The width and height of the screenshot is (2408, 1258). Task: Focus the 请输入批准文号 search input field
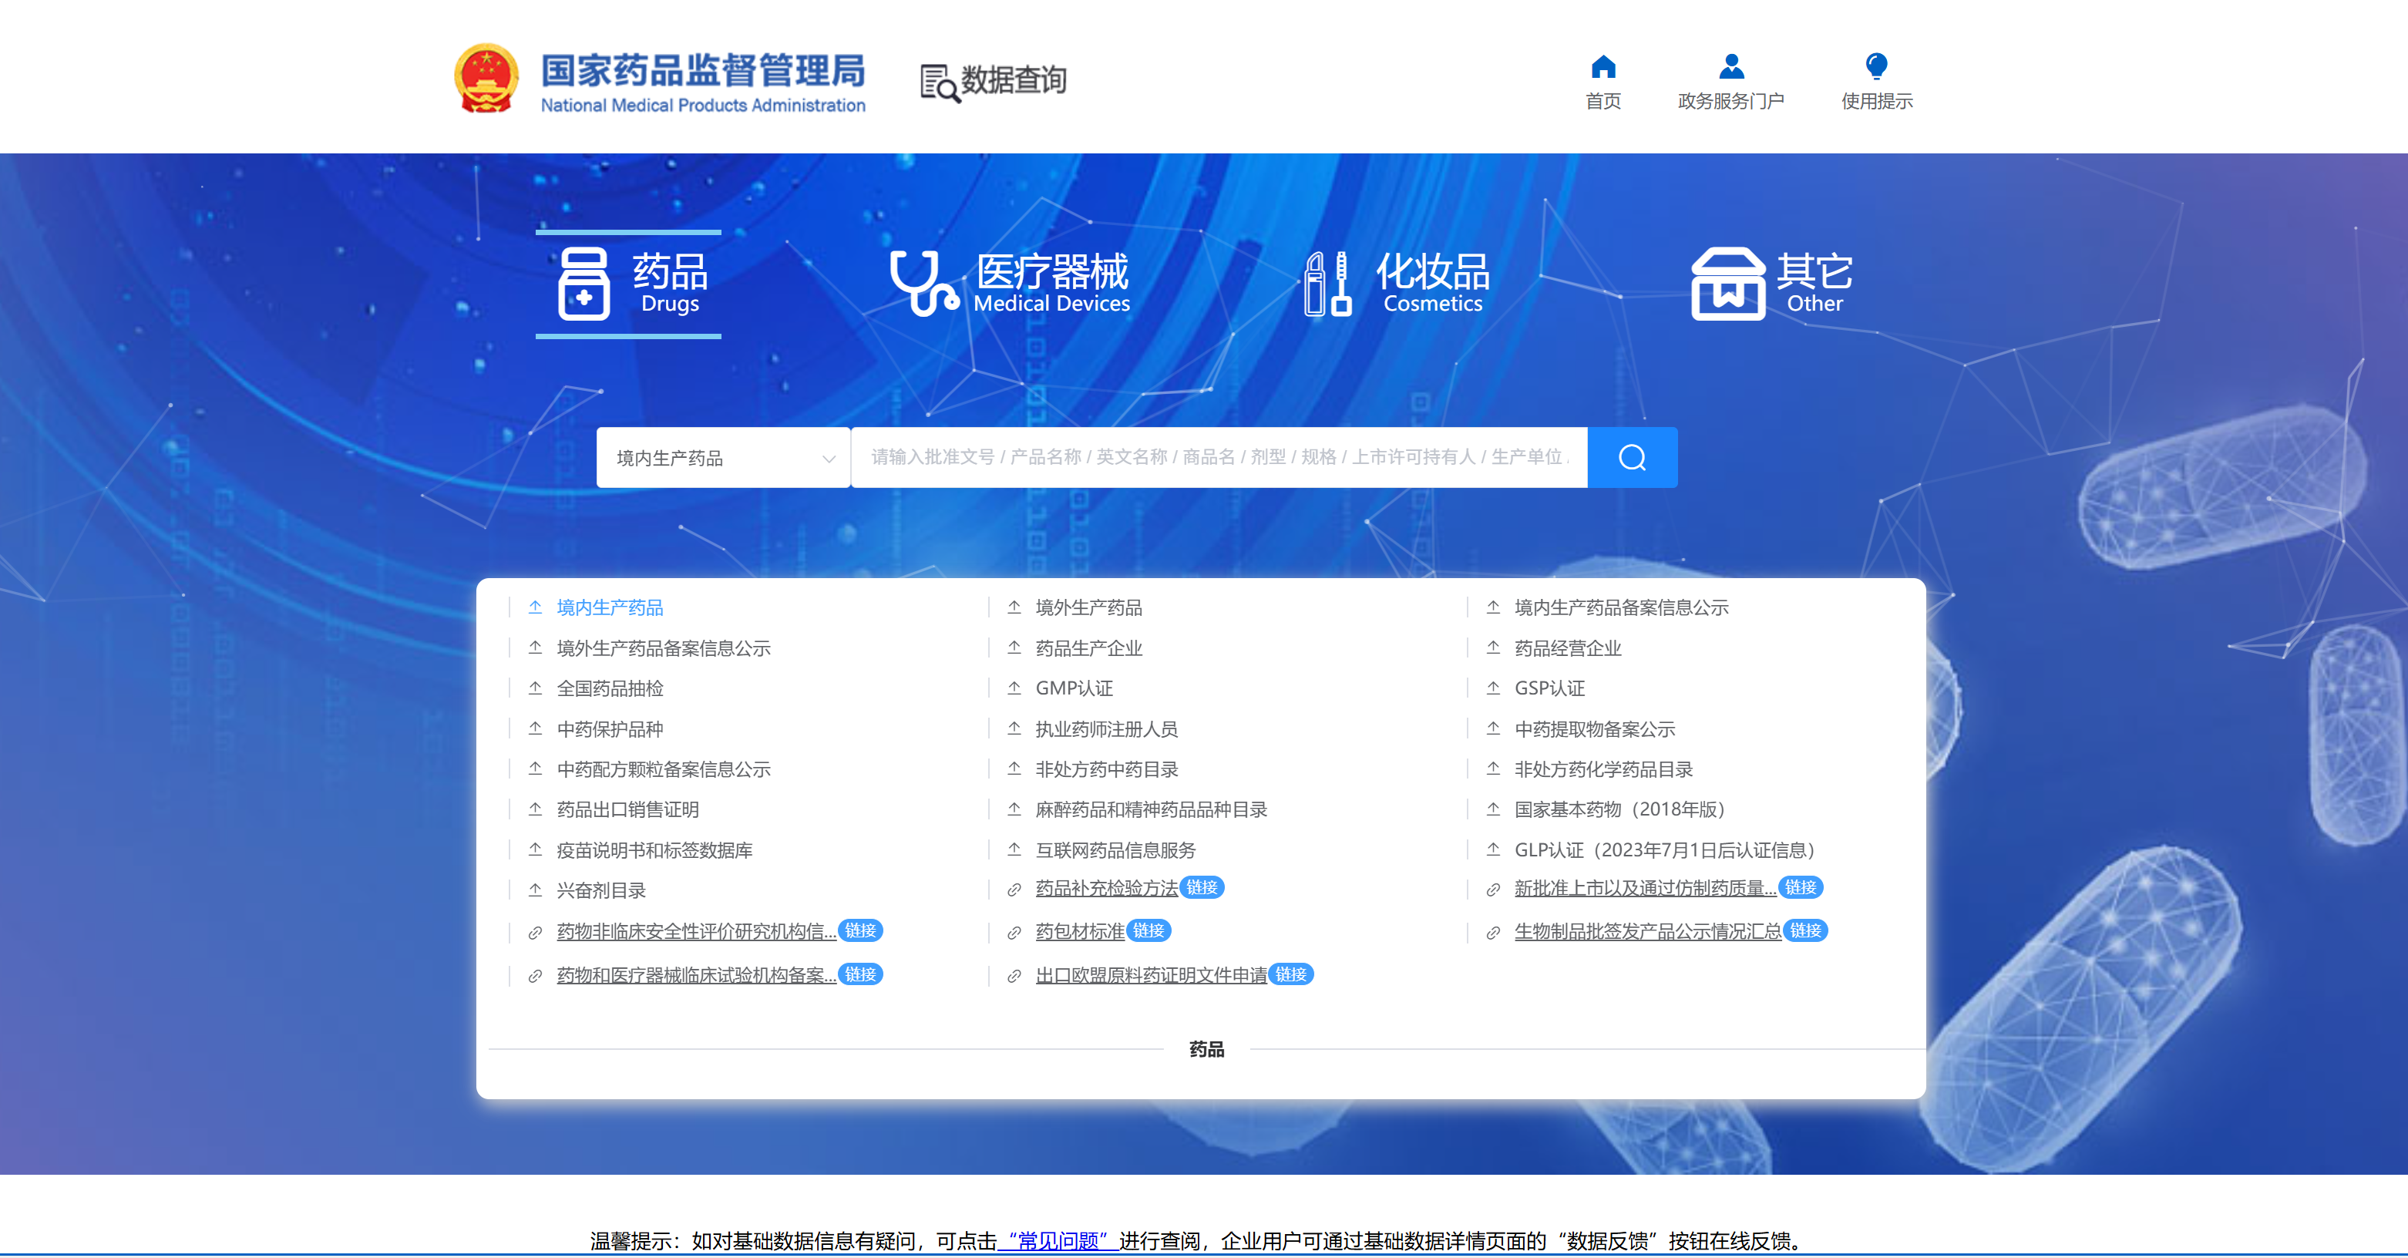[1219, 457]
